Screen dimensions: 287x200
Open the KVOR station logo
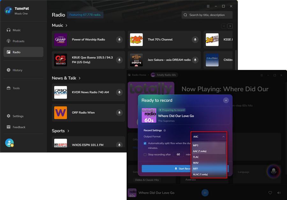pos(61,92)
